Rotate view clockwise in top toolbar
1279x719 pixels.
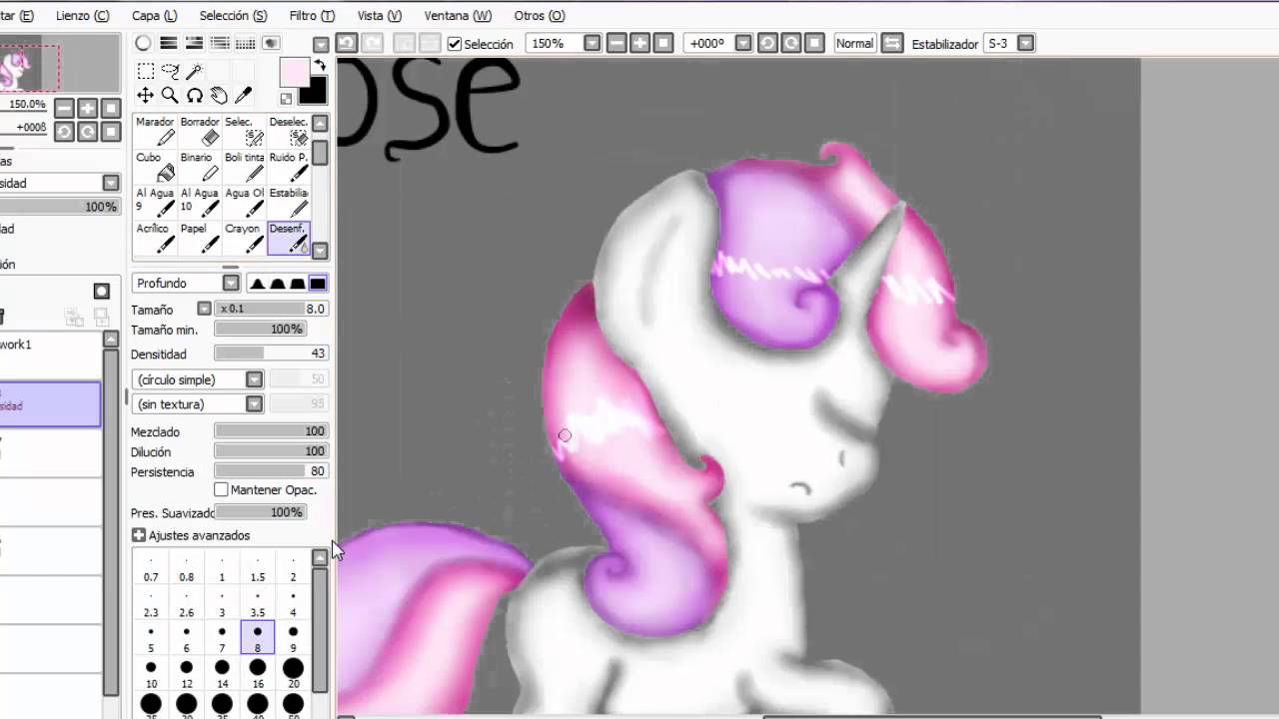click(x=791, y=43)
